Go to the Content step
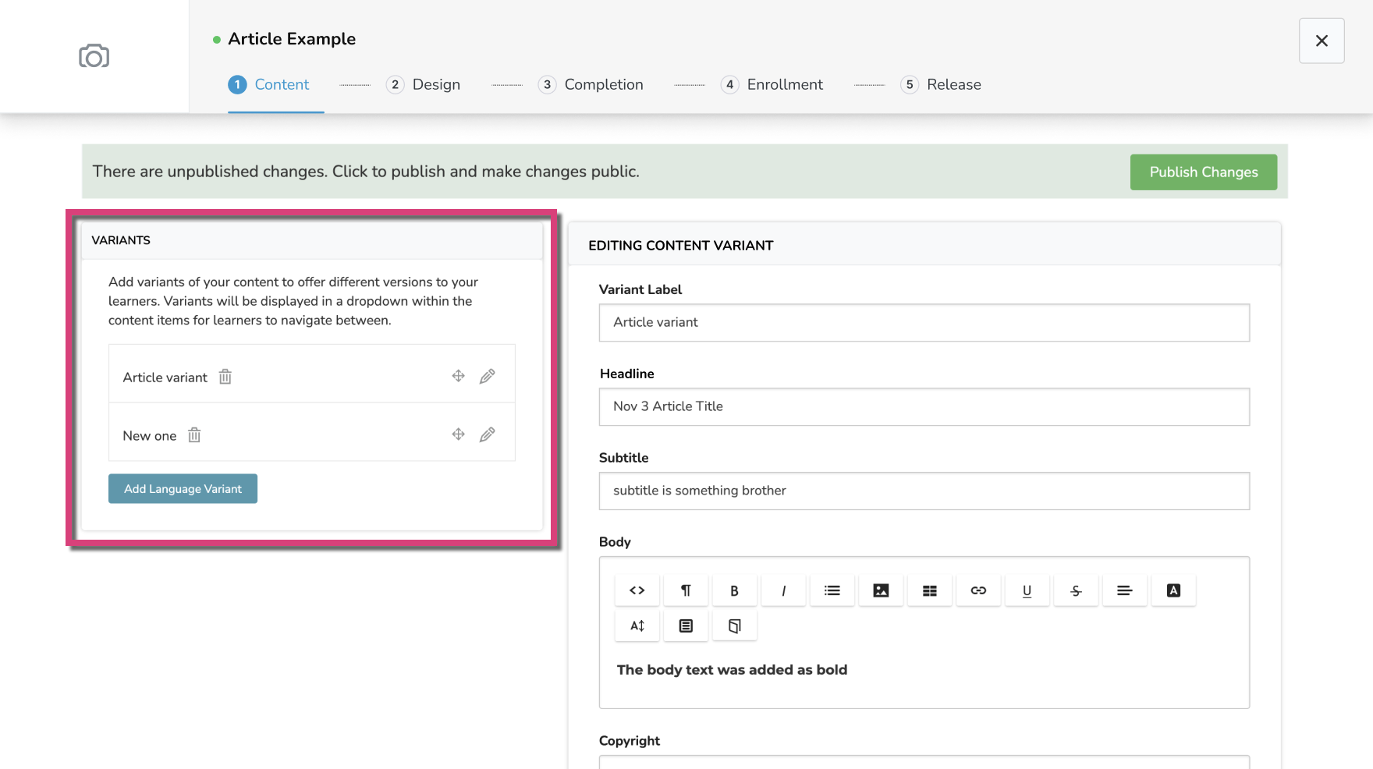Viewport: 1373px width, 769px height. pyautogui.click(x=269, y=84)
